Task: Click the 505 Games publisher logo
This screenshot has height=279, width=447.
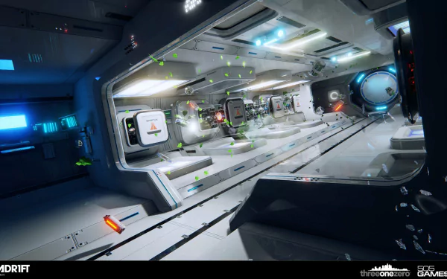Action: click(432, 271)
